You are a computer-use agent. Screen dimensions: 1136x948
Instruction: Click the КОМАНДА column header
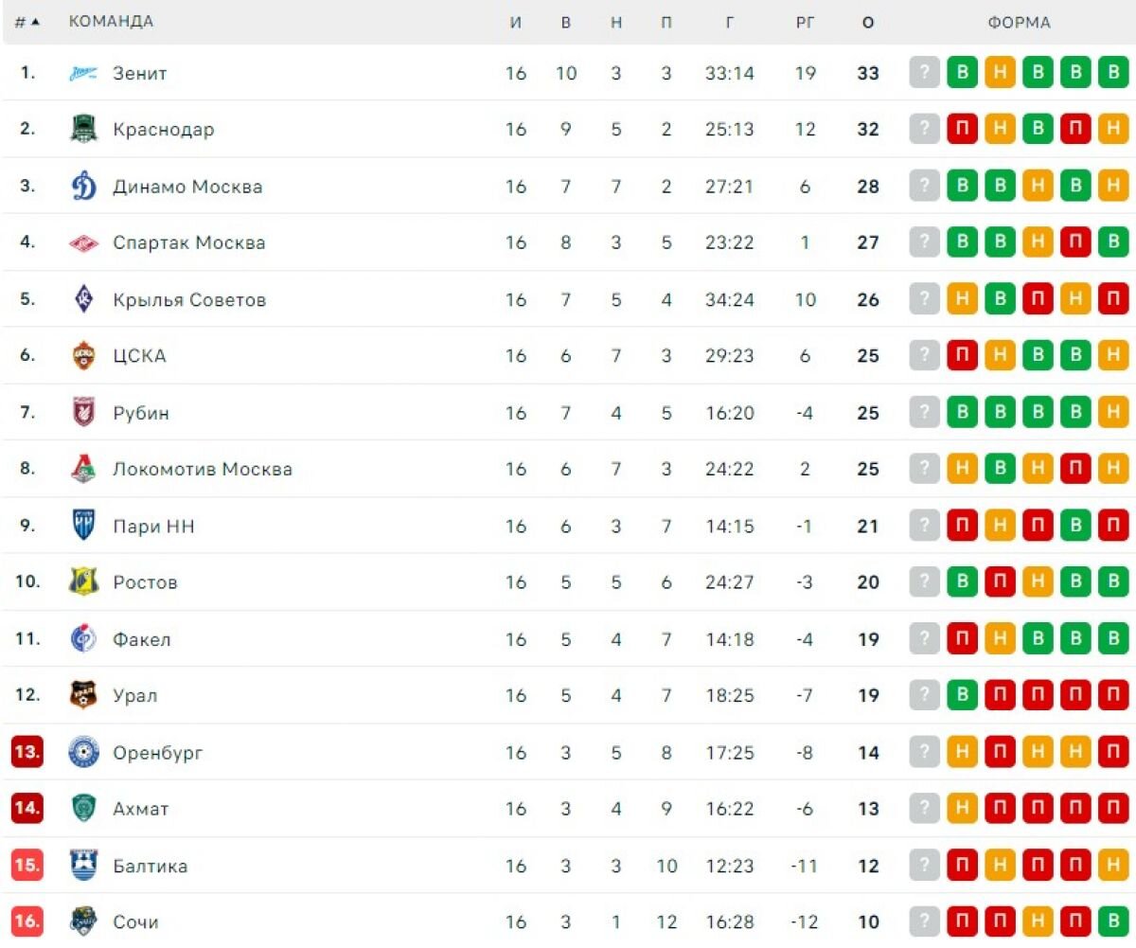point(111,22)
